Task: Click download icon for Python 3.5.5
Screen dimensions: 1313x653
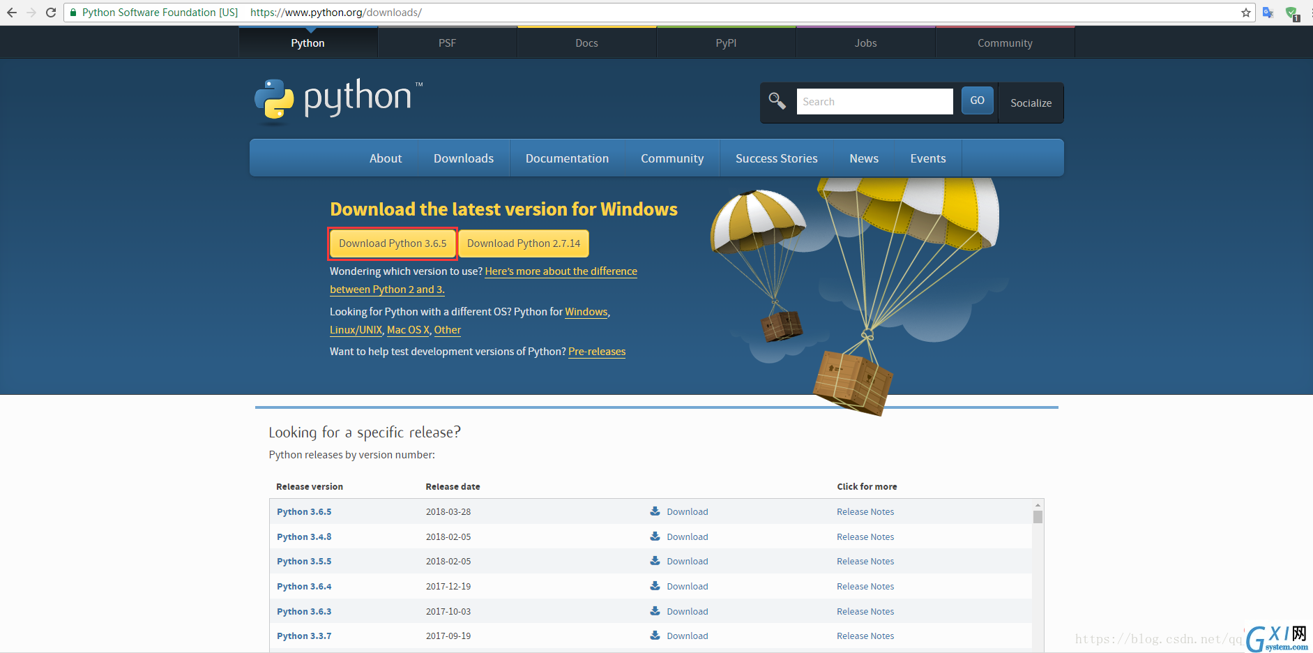Action: [655, 560]
